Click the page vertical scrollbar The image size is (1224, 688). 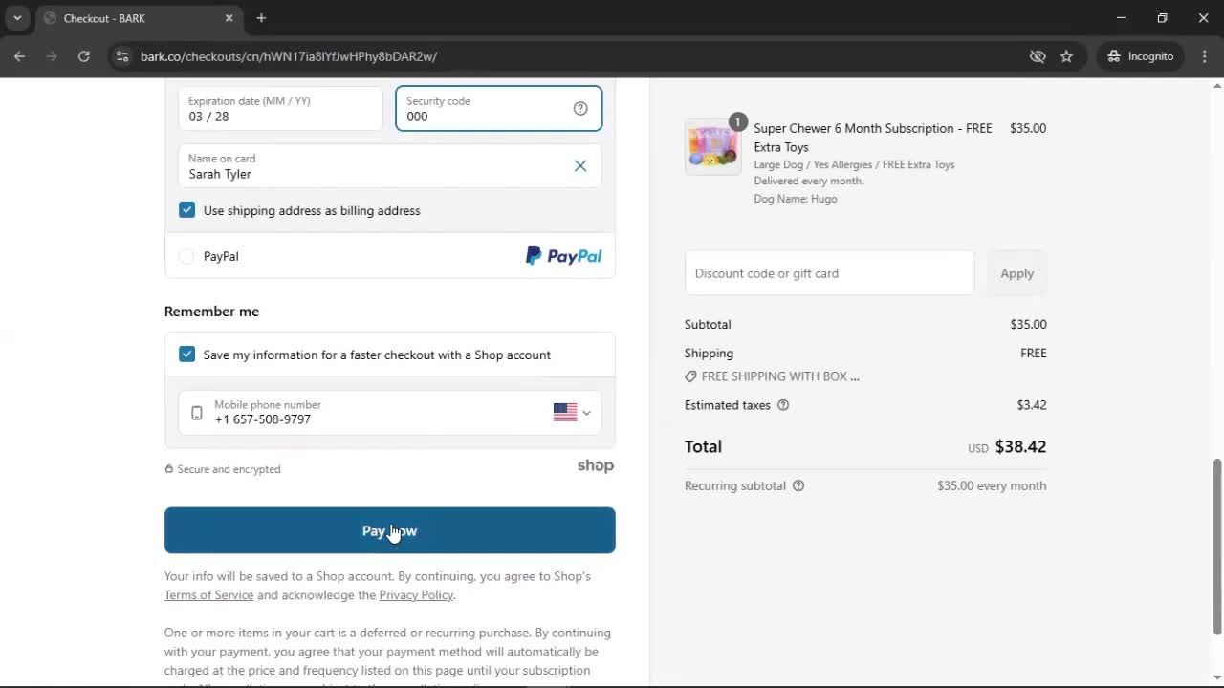click(x=1217, y=545)
